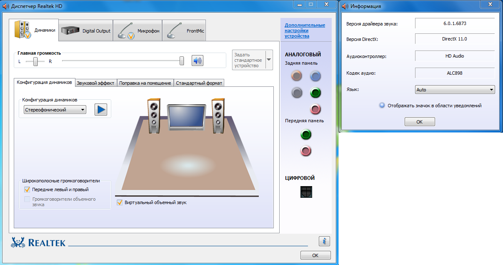Image resolution: width=503 pixels, height=265 pixels.
Task: Click the АНАЛОГОВЫЙ section heading
Action: pyautogui.click(x=303, y=54)
